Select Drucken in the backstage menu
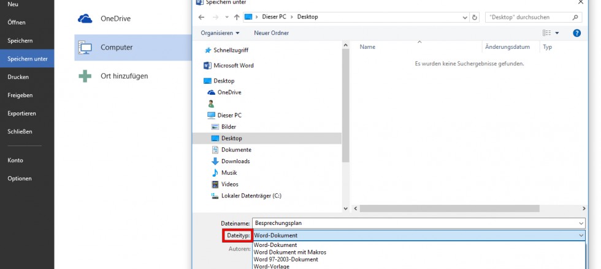Viewport: 601px width, 269px height. (x=27, y=77)
